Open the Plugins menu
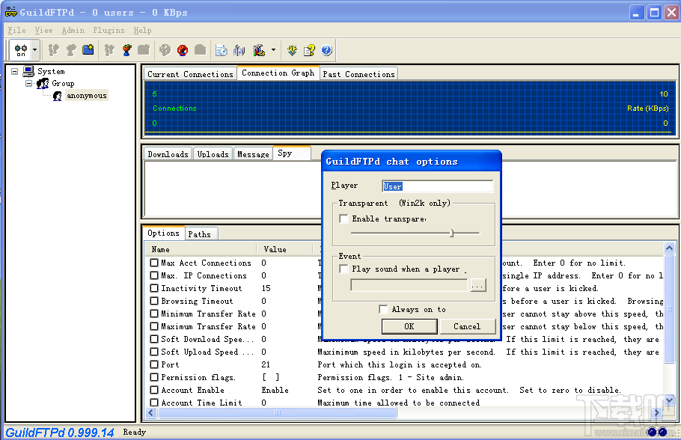The height and width of the screenshot is (440, 681). [x=109, y=31]
